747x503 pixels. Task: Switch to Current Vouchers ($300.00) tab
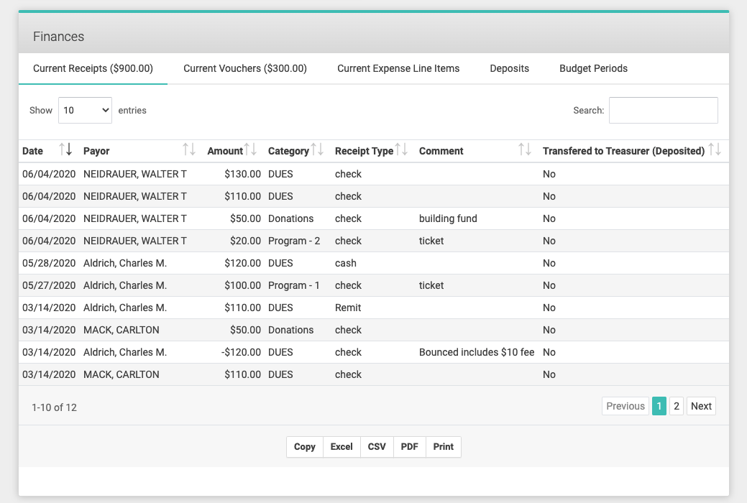(245, 68)
